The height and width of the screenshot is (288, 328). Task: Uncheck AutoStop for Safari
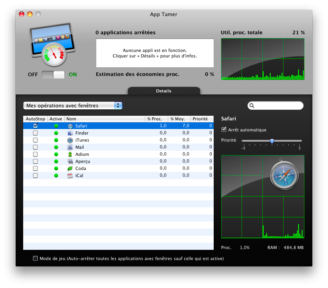[x=35, y=126]
